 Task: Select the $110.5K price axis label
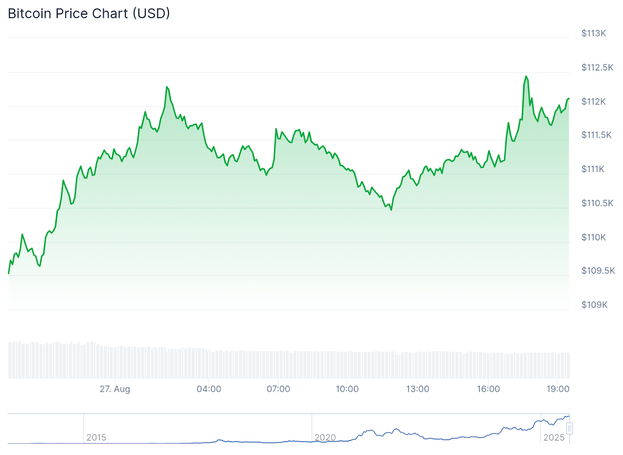pyautogui.click(x=597, y=203)
